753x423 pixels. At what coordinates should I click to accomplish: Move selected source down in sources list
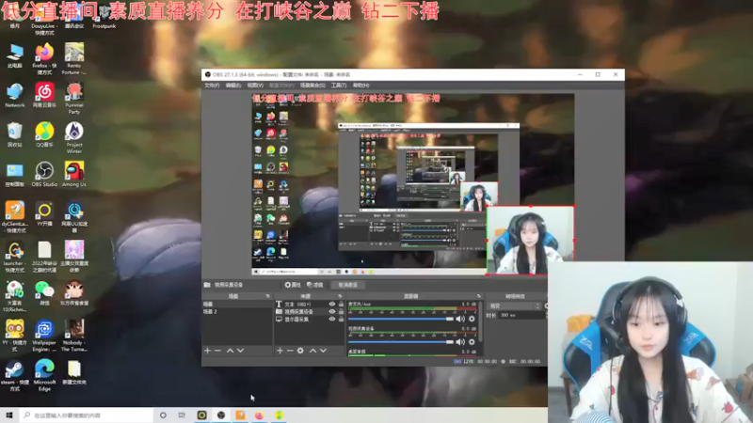(x=323, y=351)
